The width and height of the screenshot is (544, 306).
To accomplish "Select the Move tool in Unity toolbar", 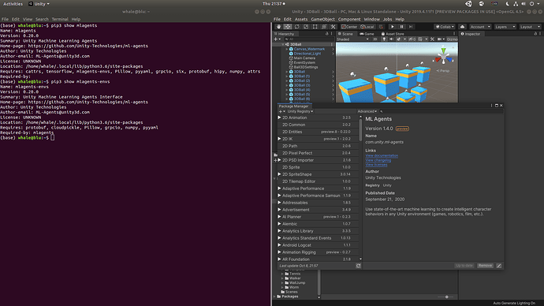I will (288, 27).
